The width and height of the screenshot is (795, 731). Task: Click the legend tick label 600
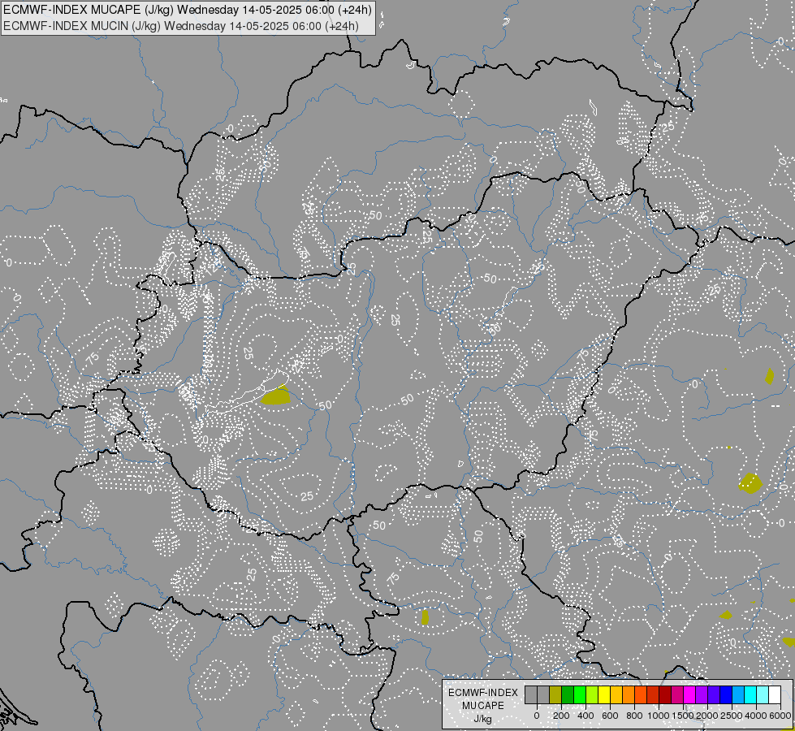[610, 716]
